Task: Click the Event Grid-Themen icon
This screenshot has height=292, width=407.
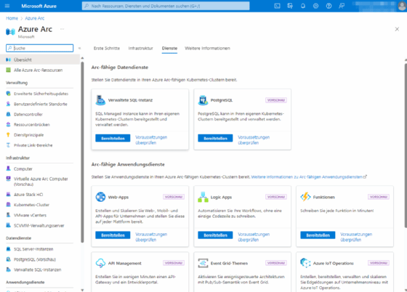Action: [203, 263]
